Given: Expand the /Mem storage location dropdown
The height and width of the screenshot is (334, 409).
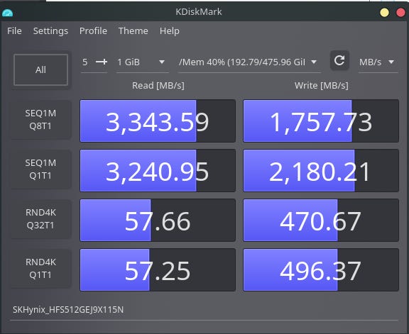Looking at the screenshot, I should coord(249,62).
